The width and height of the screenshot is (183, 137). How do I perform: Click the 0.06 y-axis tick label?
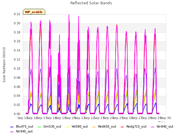tap(17, 87)
